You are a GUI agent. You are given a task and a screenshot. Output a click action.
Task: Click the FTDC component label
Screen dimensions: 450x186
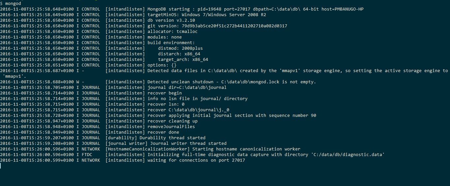coord(87,154)
